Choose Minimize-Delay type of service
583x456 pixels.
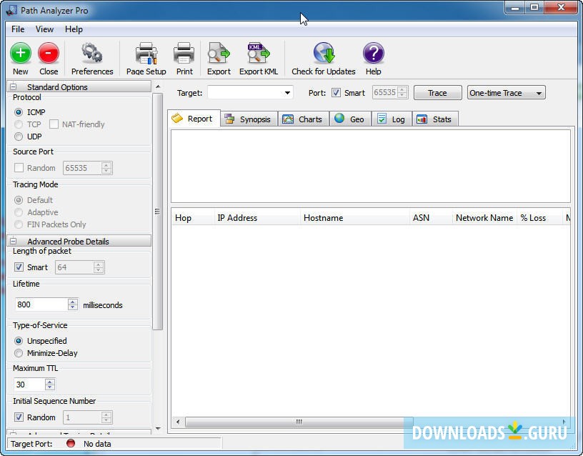click(18, 353)
